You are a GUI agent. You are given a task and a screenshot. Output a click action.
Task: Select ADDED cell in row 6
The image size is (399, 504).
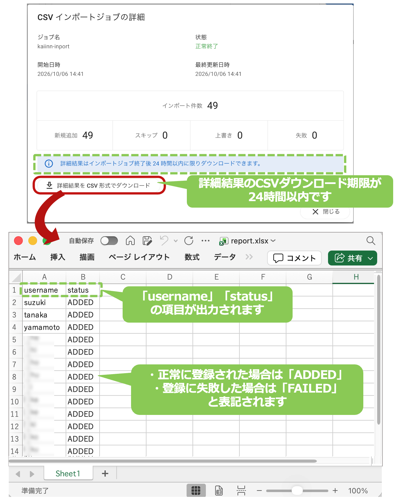click(83, 352)
